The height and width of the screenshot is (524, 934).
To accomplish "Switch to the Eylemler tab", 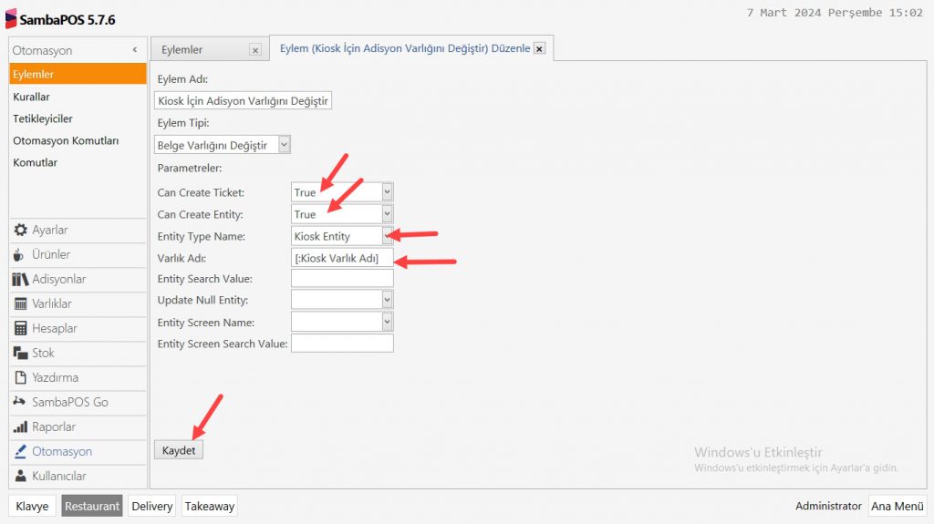I will (182, 50).
